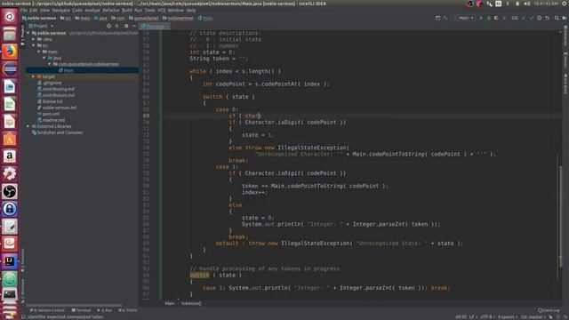
Task: Open the system volume indicator
Action: click(x=526, y=4)
